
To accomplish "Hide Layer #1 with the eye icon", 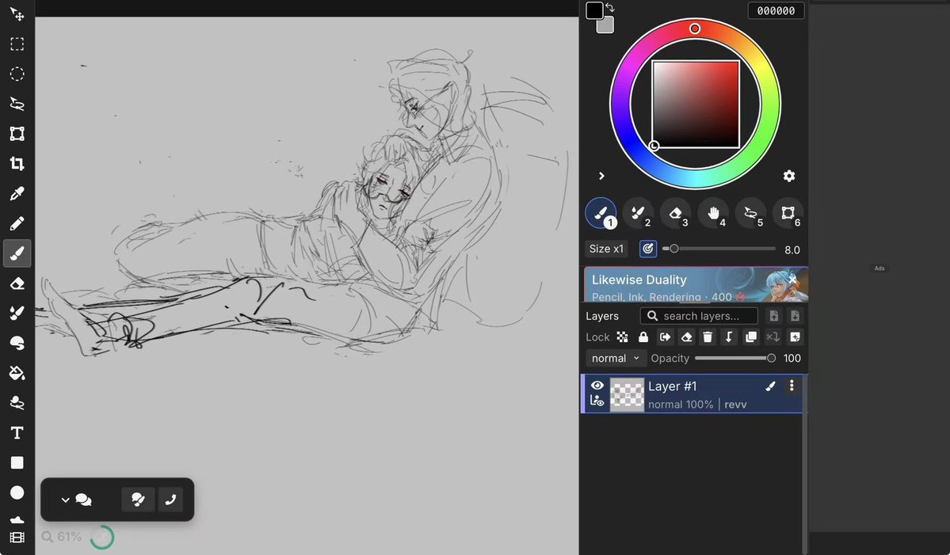I will click(x=597, y=386).
